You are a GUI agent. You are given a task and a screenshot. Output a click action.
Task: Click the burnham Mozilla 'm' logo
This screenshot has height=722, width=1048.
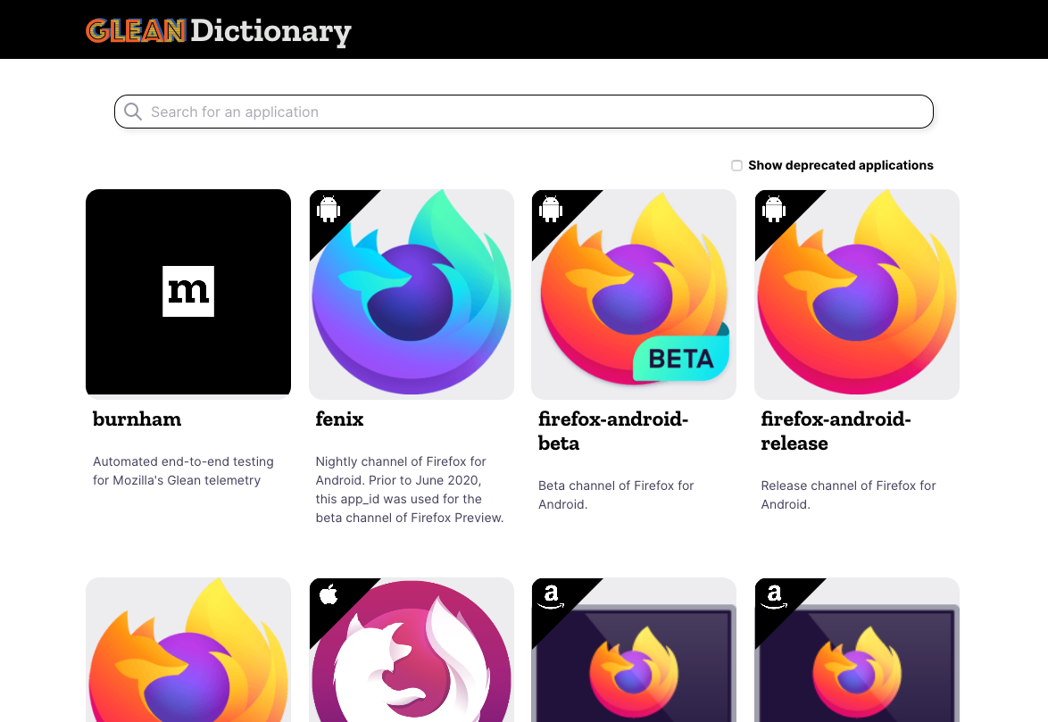[188, 291]
